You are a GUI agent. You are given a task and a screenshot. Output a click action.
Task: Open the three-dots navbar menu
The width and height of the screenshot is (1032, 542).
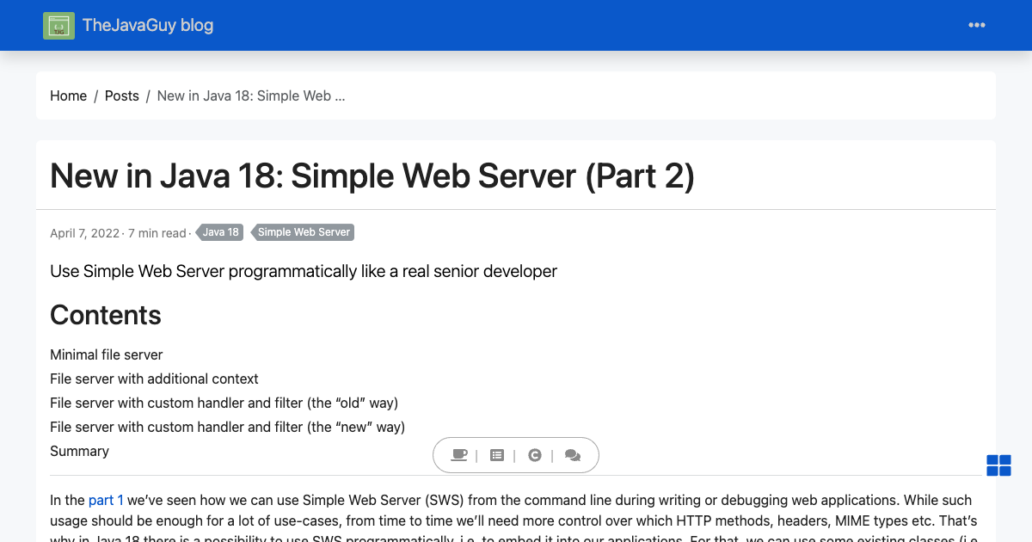click(x=977, y=25)
